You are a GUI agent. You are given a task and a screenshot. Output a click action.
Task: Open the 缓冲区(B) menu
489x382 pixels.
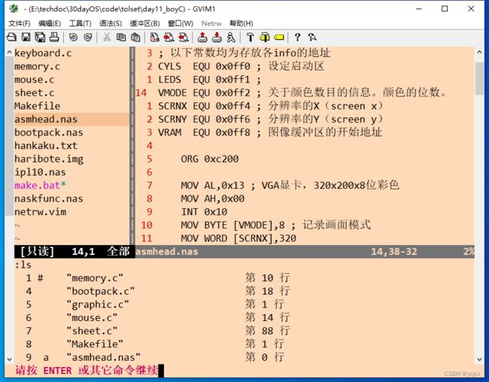145,23
